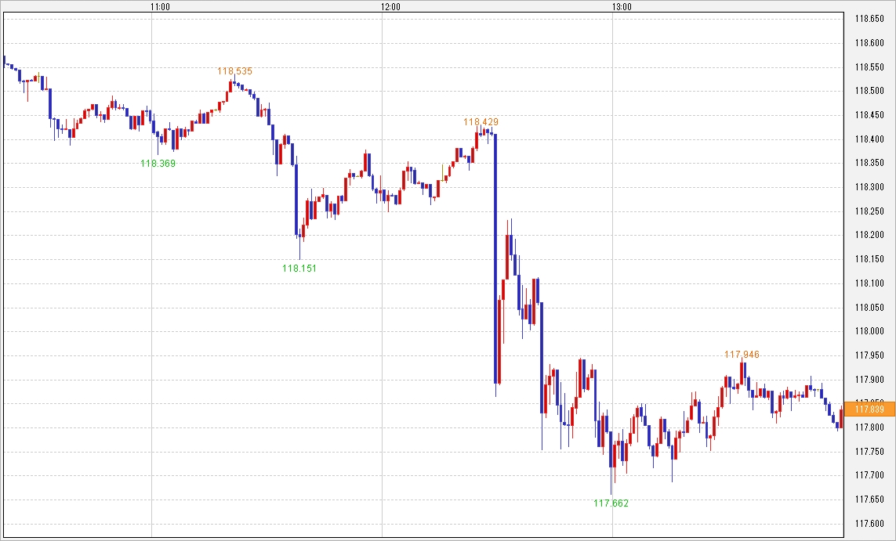Click the 118.000 price axis label

[x=870, y=332]
